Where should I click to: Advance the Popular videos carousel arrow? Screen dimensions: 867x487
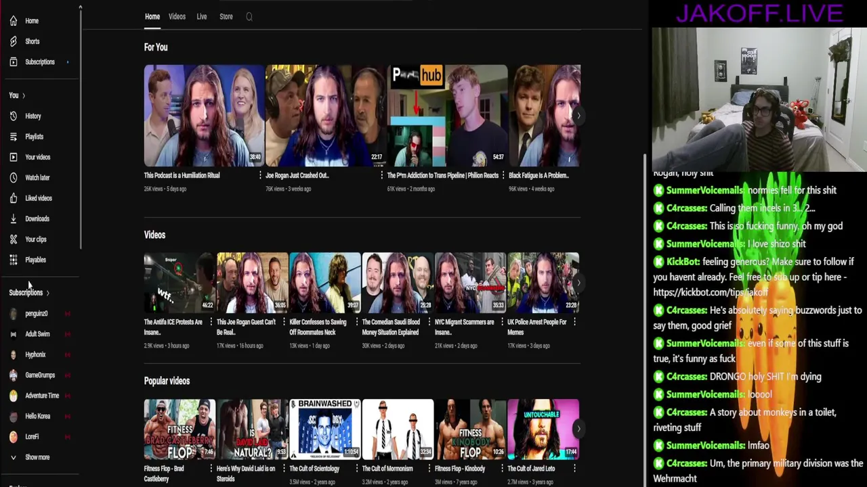click(578, 429)
